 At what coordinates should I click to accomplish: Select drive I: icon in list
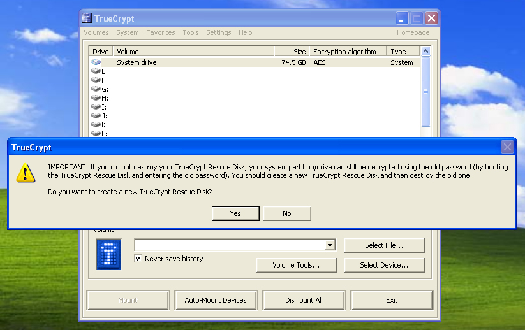(96, 106)
